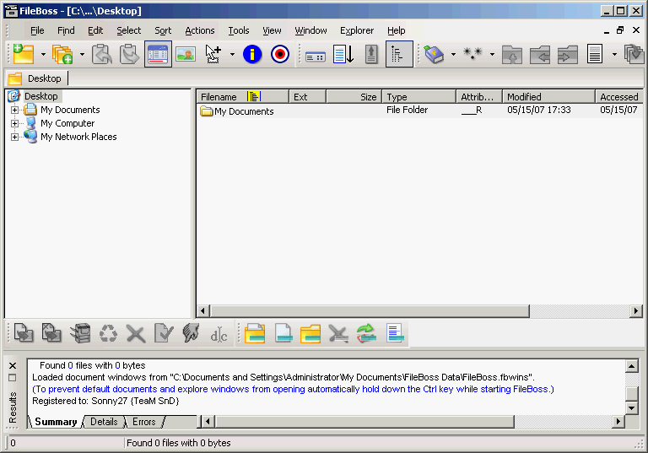The width and height of the screenshot is (648, 453).
Task: Click the up-folder navigation icon
Action: (512, 54)
